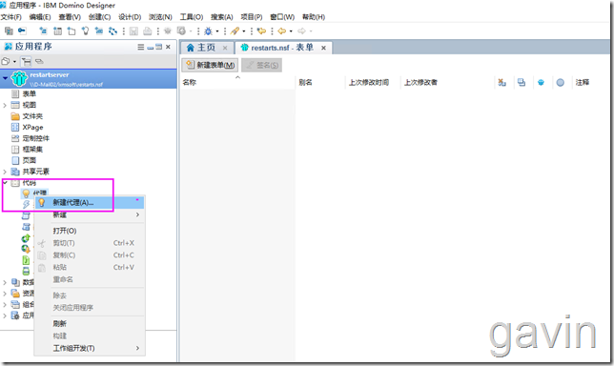Click the grey circle column header icon
The width and height of the screenshot is (614, 366).
561,82
